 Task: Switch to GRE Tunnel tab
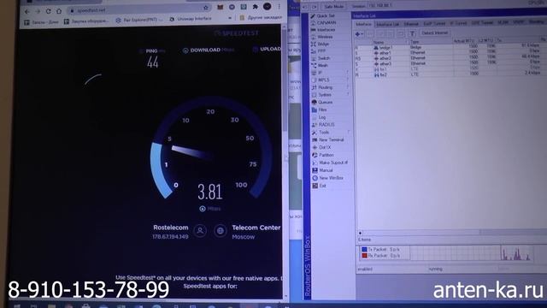482,23
